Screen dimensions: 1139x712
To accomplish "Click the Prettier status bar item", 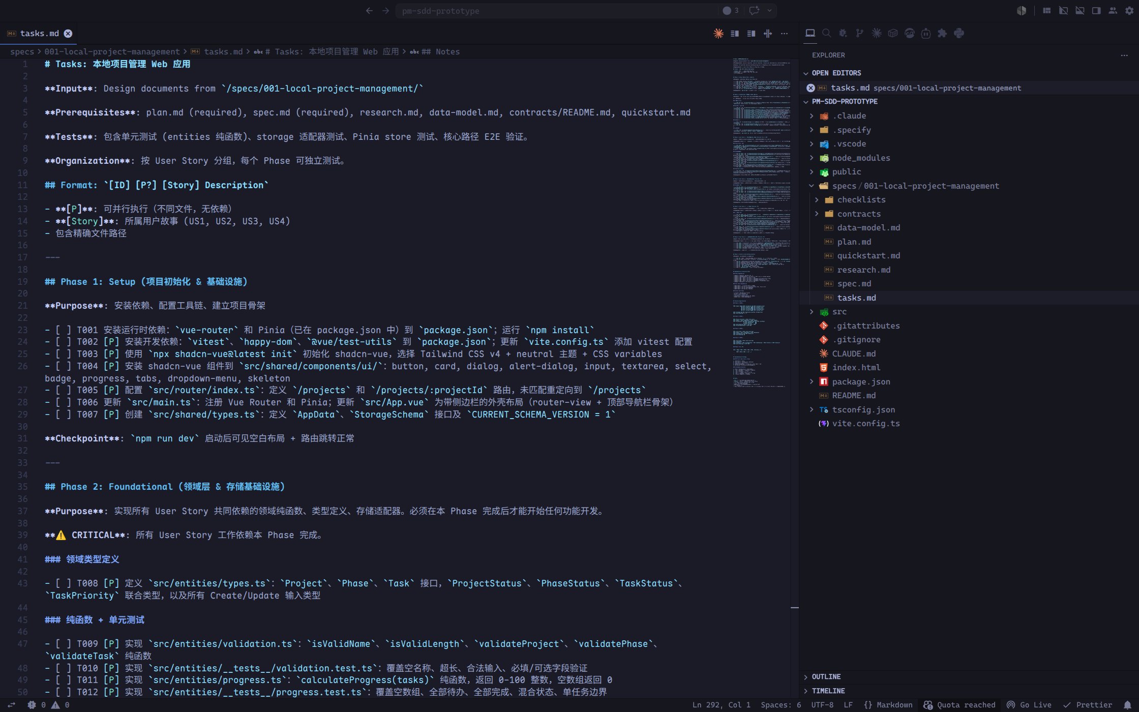I will click(x=1087, y=705).
